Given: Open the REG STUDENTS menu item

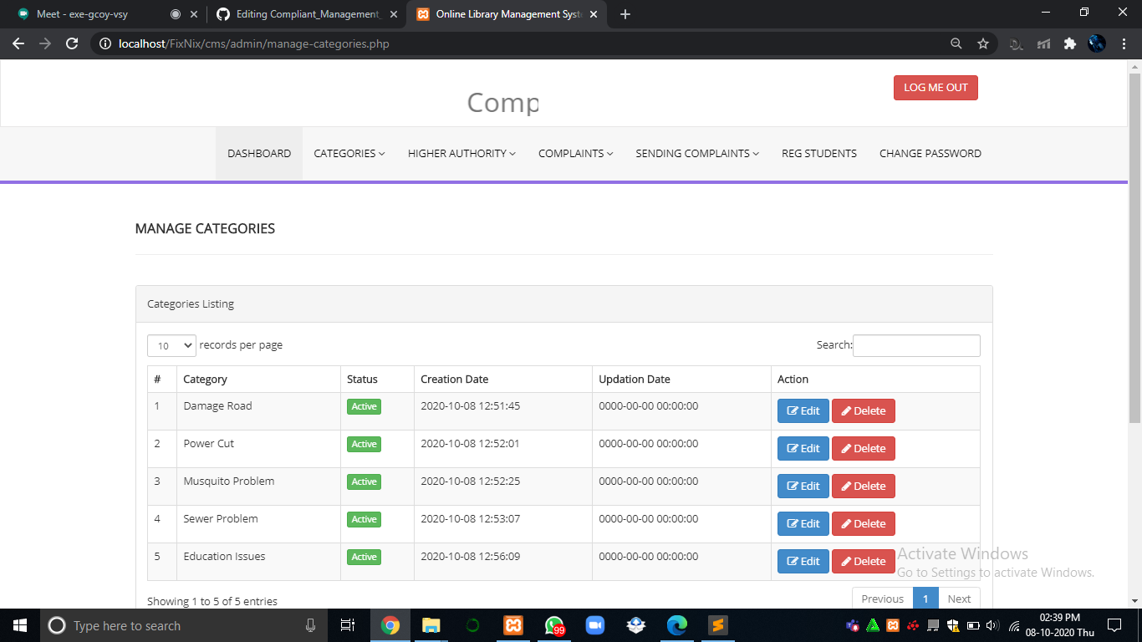Looking at the screenshot, I should click(x=818, y=153).
